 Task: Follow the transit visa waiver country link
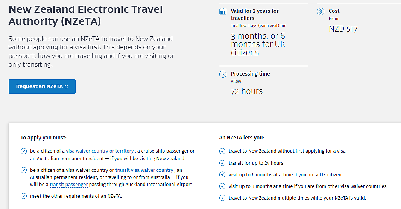pos(144,170)
